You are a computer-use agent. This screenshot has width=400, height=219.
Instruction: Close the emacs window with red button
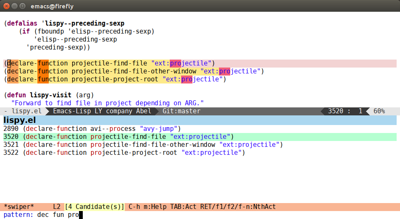[7, 6]
